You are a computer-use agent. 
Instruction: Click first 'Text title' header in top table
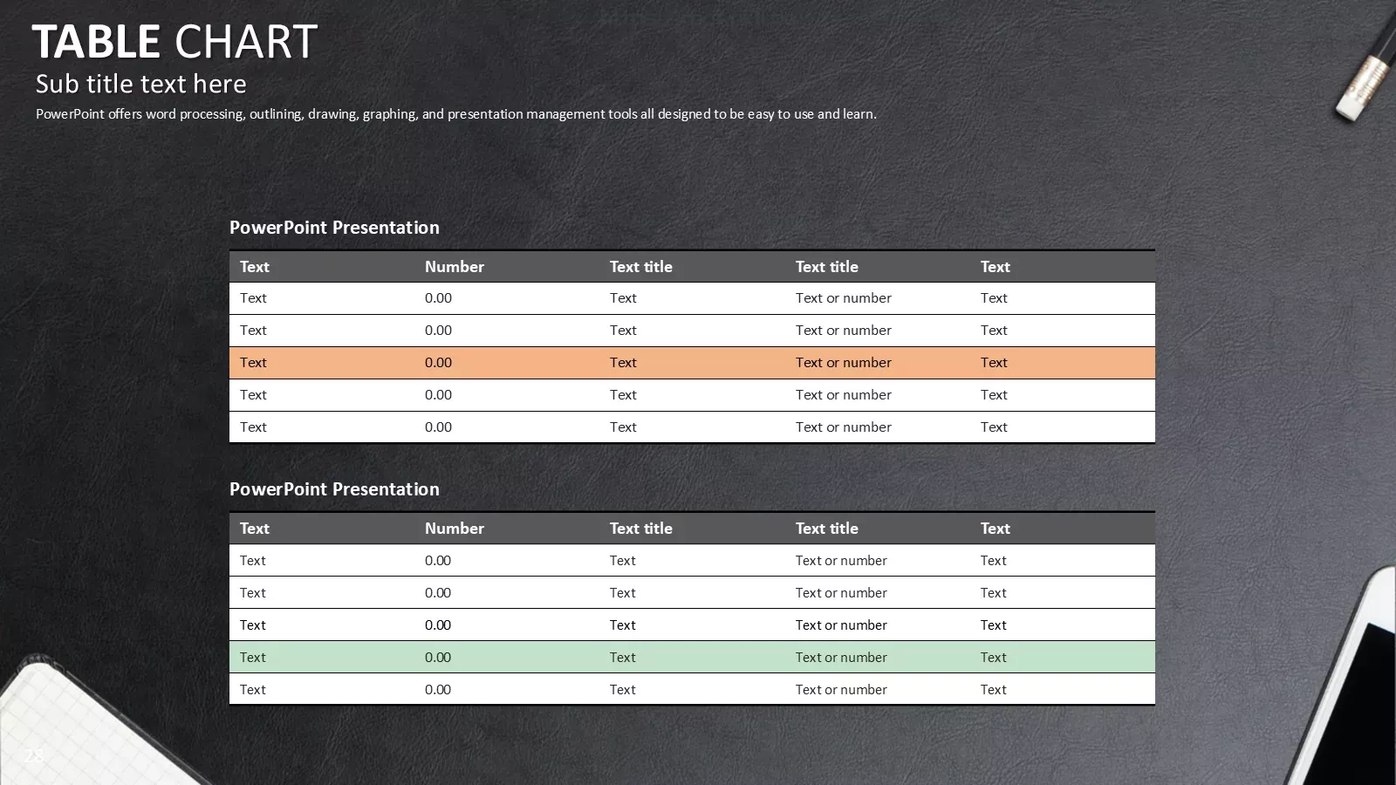[x=641, y=267]
